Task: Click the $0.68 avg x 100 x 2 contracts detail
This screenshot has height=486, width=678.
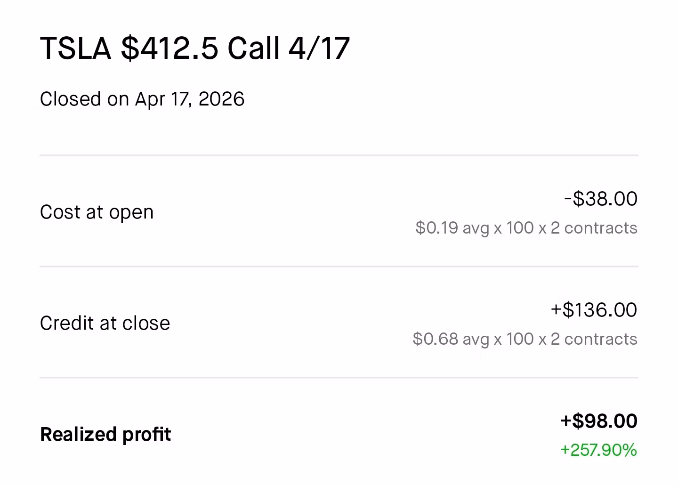Action: click(525, 339)
